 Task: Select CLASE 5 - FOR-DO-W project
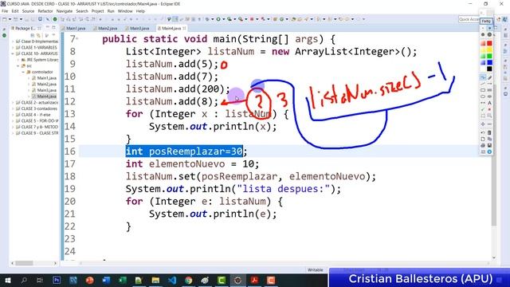click(37, 120)
